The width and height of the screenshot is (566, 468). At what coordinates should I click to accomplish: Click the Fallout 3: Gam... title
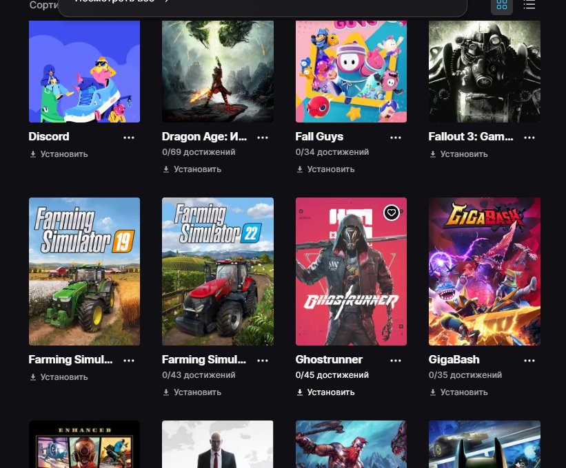(x=471, y=136)
